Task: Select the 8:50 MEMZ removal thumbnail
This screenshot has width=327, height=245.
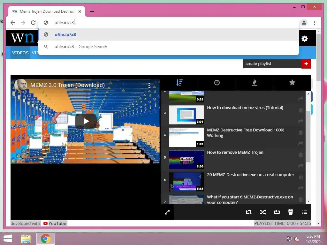Action: (186, 160)
